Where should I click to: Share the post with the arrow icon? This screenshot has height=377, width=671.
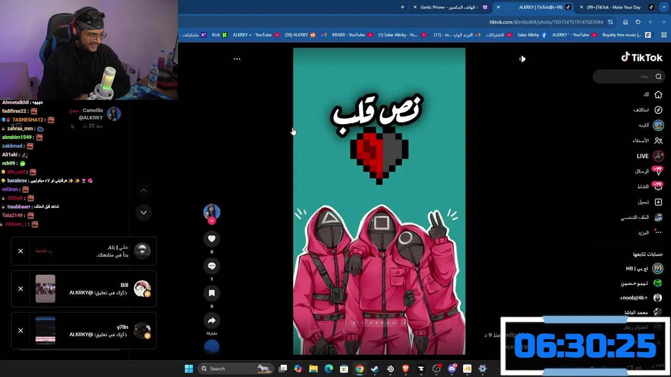point(212,320)
